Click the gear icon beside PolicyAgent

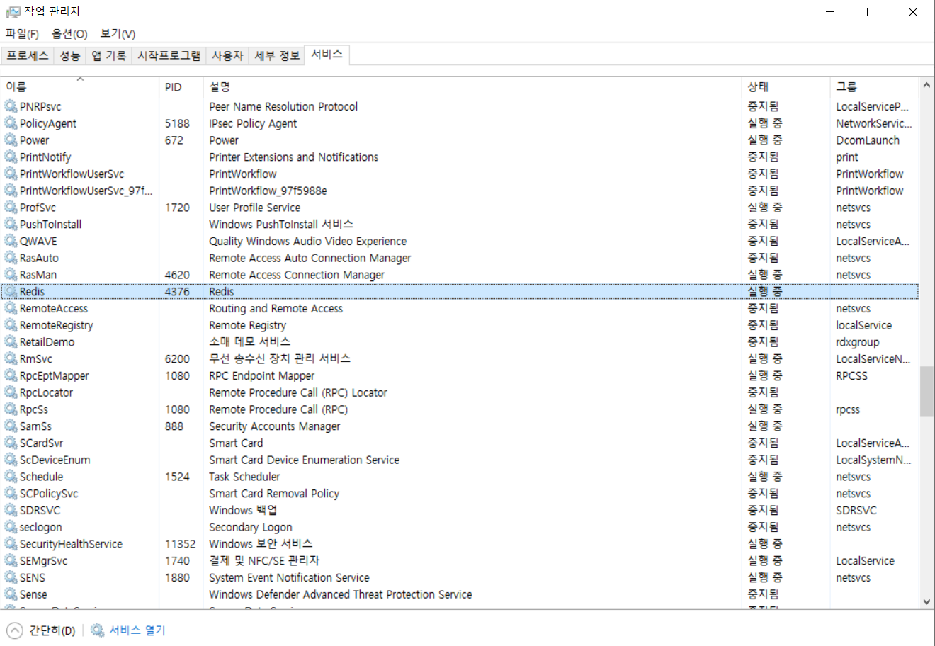click(11, 123)
